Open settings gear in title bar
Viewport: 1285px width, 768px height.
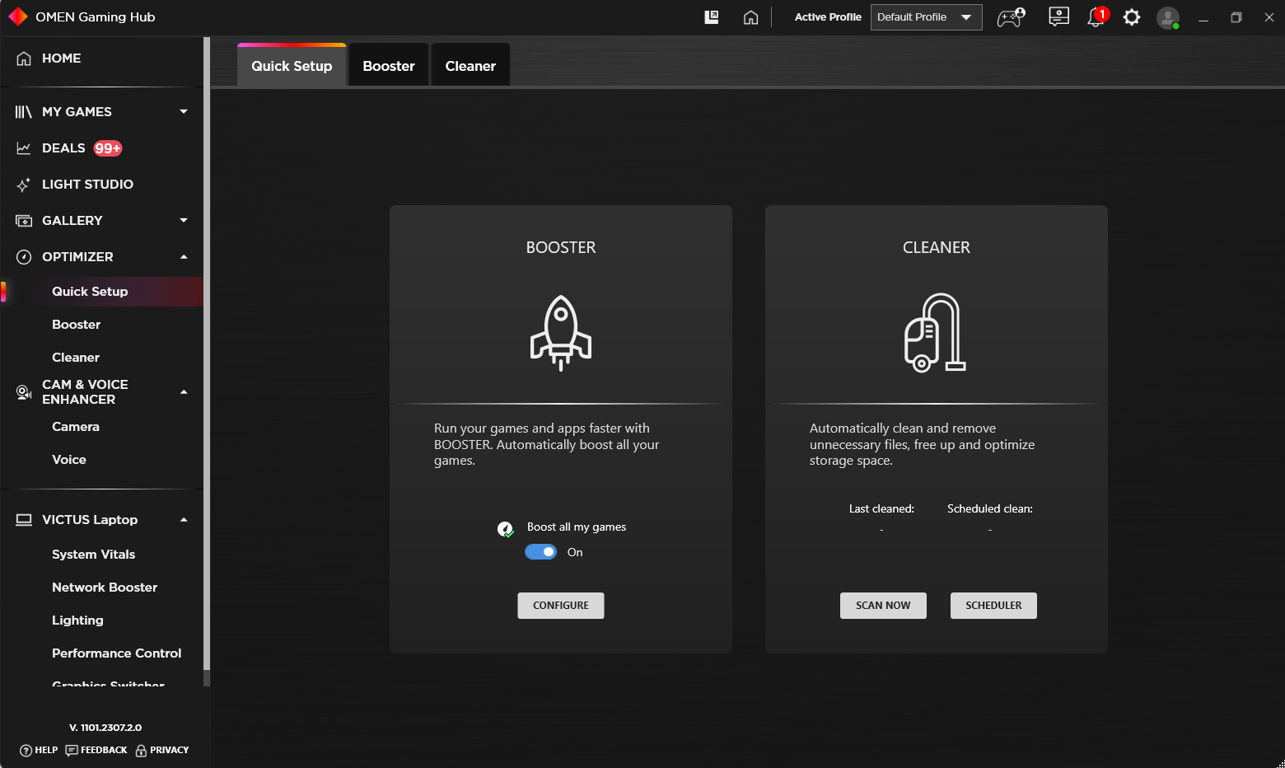click(x=1132, y=16)
